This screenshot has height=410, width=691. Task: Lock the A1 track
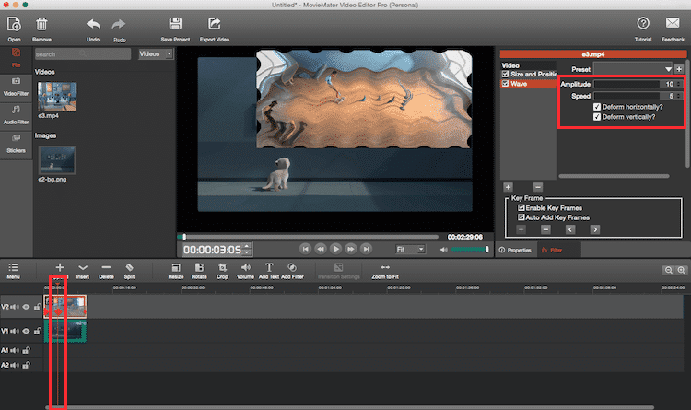(x=27, y=350)
